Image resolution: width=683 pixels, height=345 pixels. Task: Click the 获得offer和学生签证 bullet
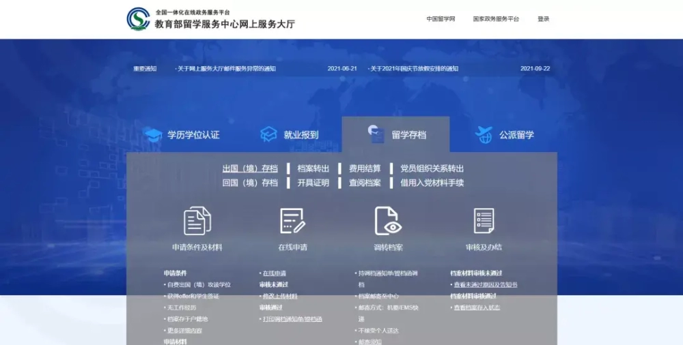pos(193,297)
